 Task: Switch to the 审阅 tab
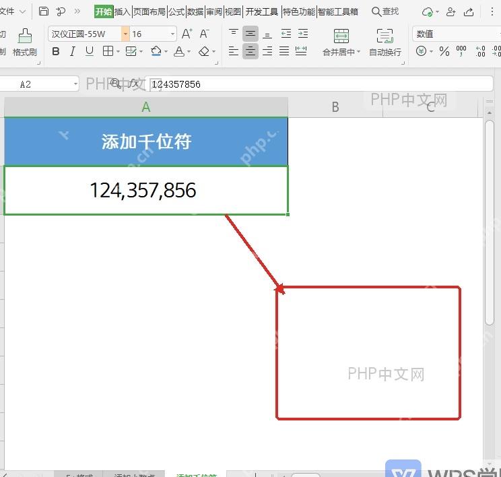(x=214, y=12)
